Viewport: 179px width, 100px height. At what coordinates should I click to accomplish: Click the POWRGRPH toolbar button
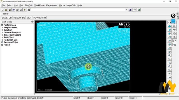pos(40,18)
